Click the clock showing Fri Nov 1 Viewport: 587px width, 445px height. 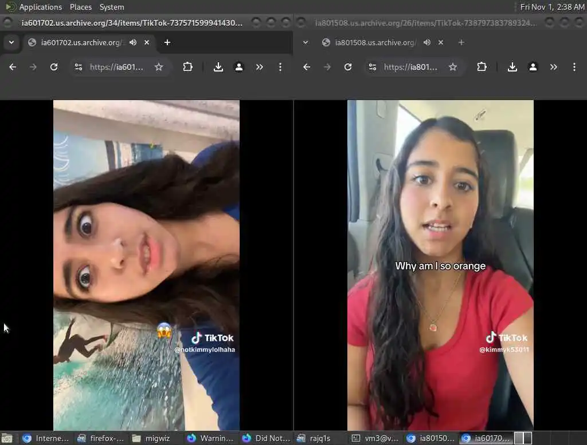coord(552,7)
